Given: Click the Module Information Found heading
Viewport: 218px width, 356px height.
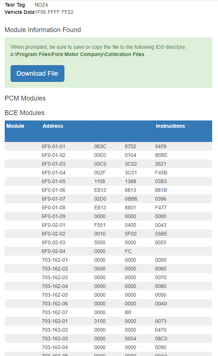Looking at the screenshot, I should pyautogui.click(x=43, y=30).
